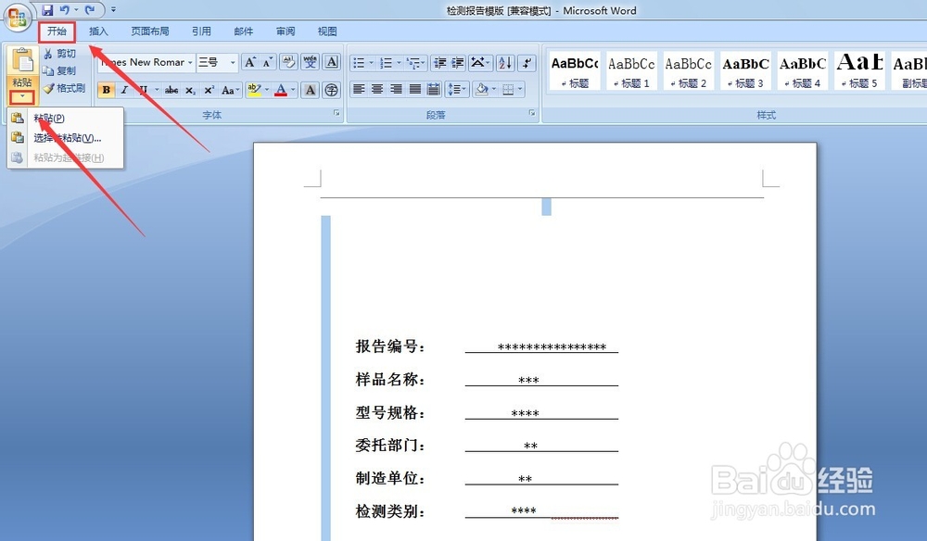The height and width of the screenshot is (541, 927).
Task: Apply the 标题 4 style
Action: point(802,71)
